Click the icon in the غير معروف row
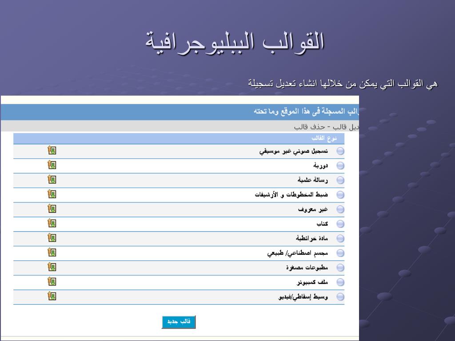This screenshot has width=455, height=341. [x=52, y=209]
